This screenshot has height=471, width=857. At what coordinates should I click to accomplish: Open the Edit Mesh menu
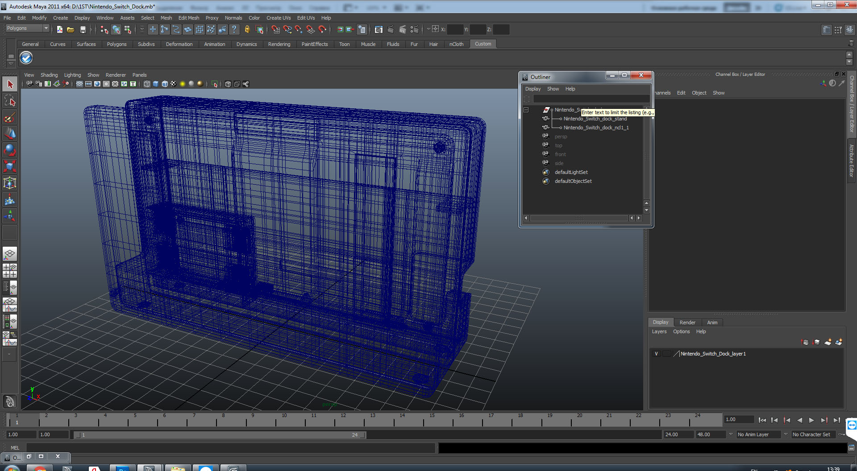[189, 18]
